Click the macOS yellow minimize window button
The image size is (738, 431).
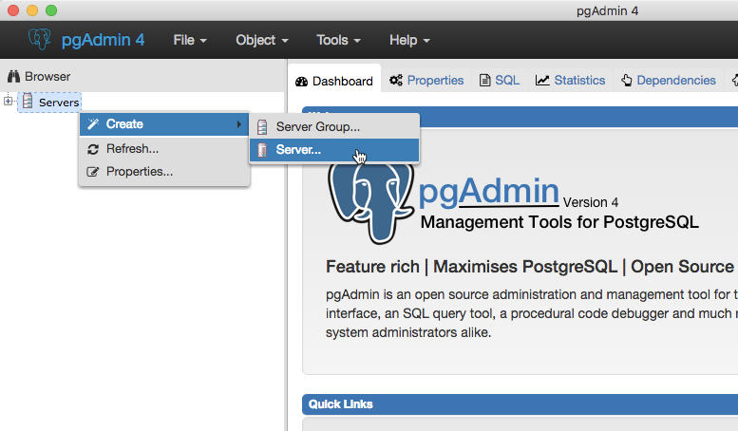tap(32, 10)
